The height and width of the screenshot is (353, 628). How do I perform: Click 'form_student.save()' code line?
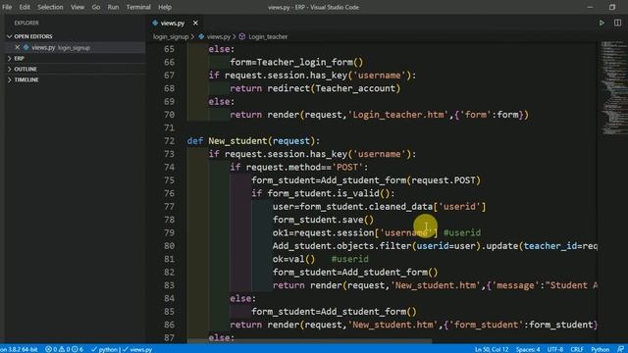323,220
